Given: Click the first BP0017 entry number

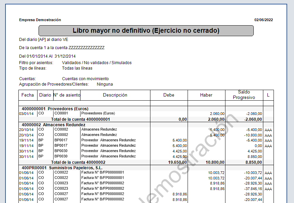Looking at the screenshot, I should (x=61, y=140).
